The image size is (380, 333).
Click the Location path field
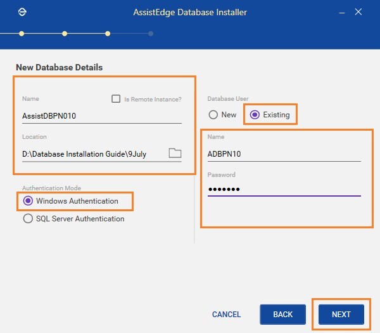tap(94, 154)
